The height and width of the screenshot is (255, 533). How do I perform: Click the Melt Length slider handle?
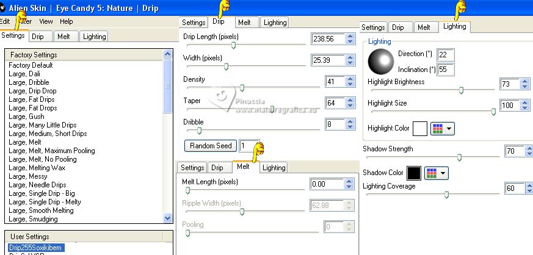click(187, 191)
